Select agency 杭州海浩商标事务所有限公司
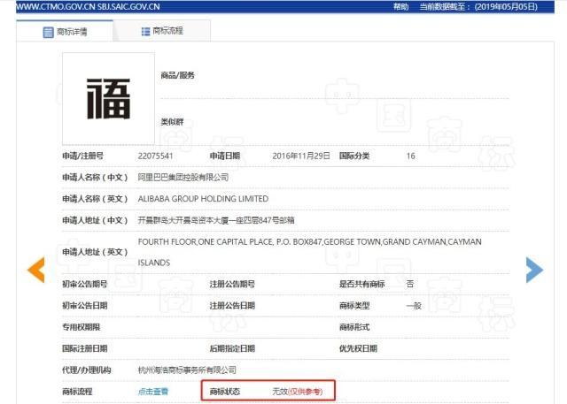Image resolution: width=567 pixels, height=404 pixels. [x=187, y=370]
